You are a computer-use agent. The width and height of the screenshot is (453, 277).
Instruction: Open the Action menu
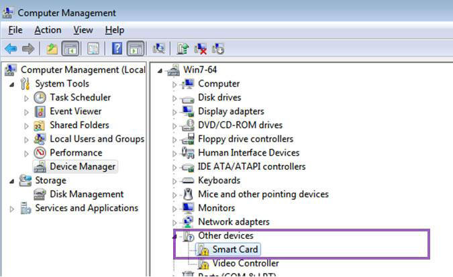pos(48,30)
